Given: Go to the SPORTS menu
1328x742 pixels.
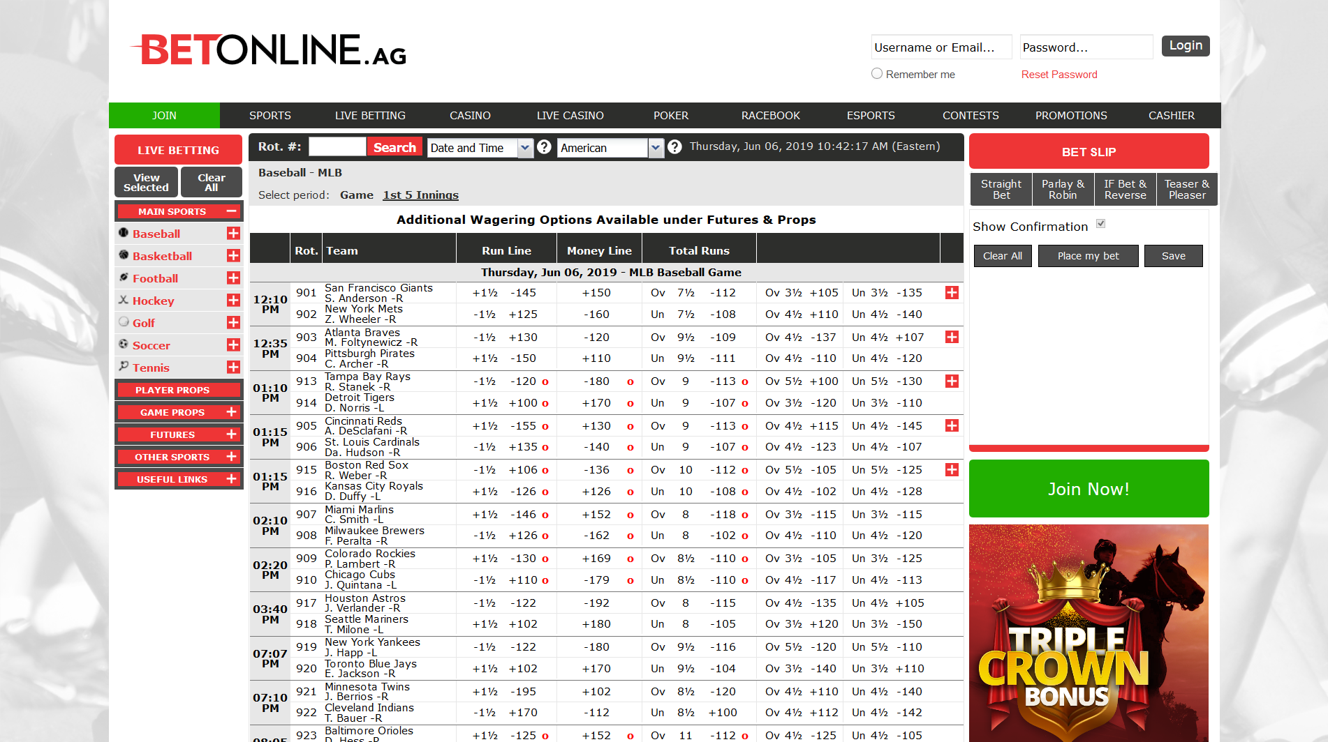Looking at the screenshot, I should [x=270, y=116].
